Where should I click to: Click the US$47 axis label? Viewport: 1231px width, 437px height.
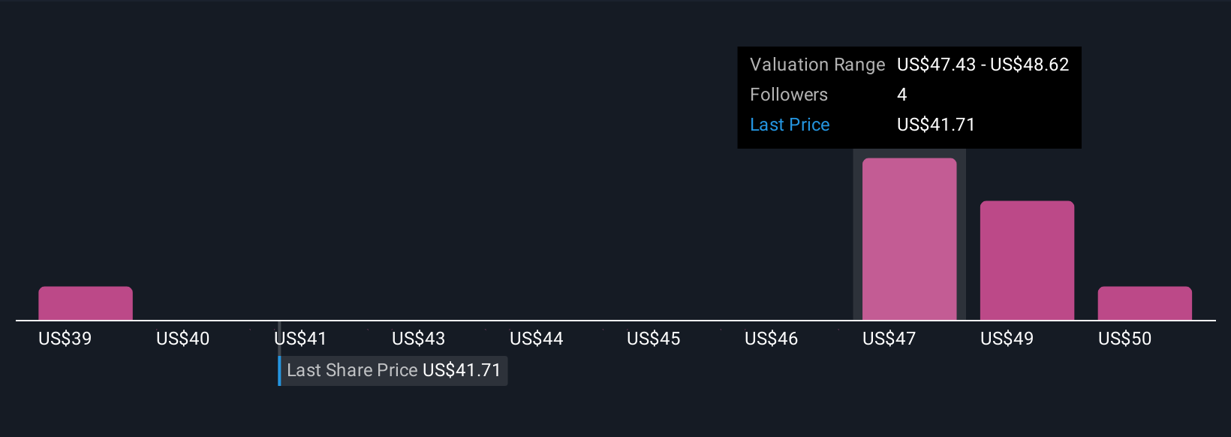tap(889, 339)
